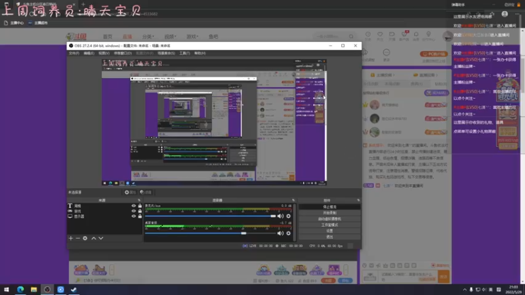Open the history clock icon in Douyu header
The width and height of the screenshot is (525, 295).
[x=367, y=36]
